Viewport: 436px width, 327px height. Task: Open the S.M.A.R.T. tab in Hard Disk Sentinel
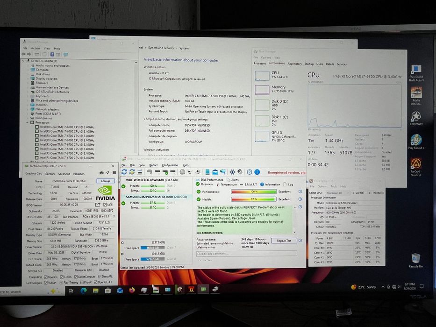point(248,185)
